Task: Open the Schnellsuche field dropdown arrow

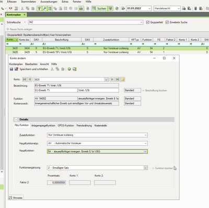Action: coord(141,22)
